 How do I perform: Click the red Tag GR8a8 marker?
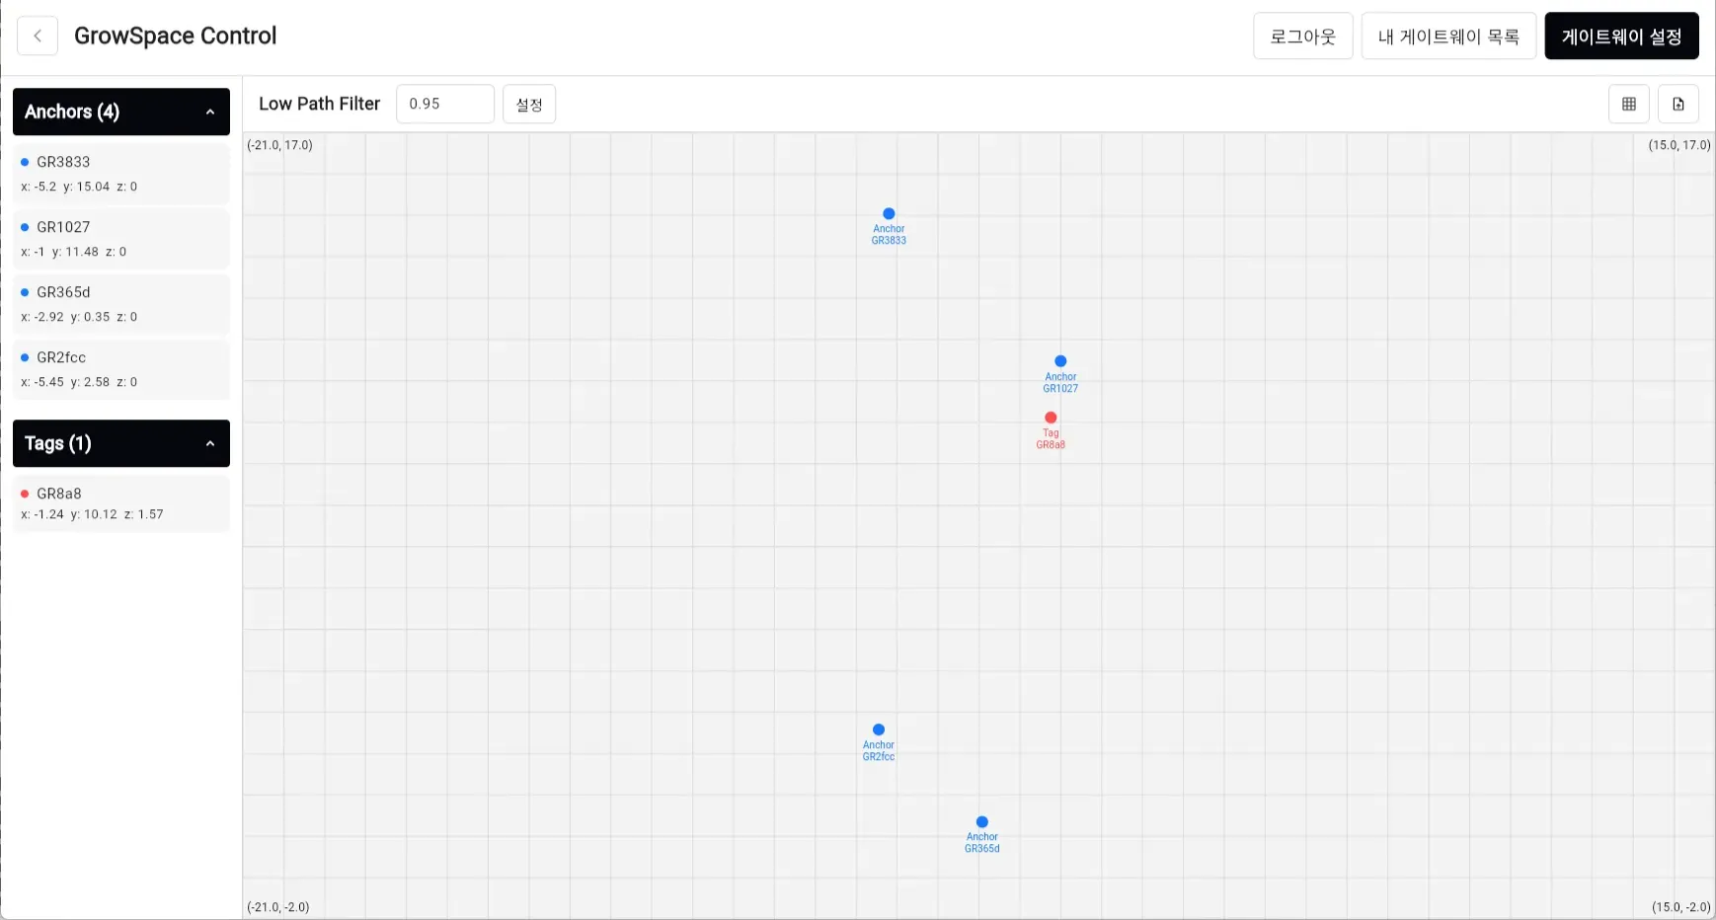tap(1051, 418)
